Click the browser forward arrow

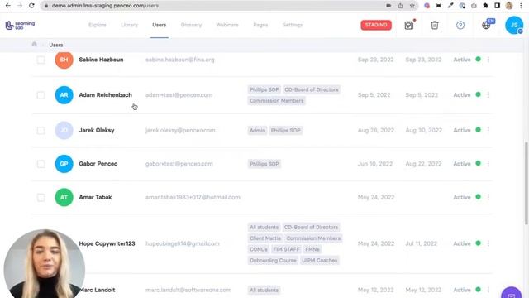point(20,6)
